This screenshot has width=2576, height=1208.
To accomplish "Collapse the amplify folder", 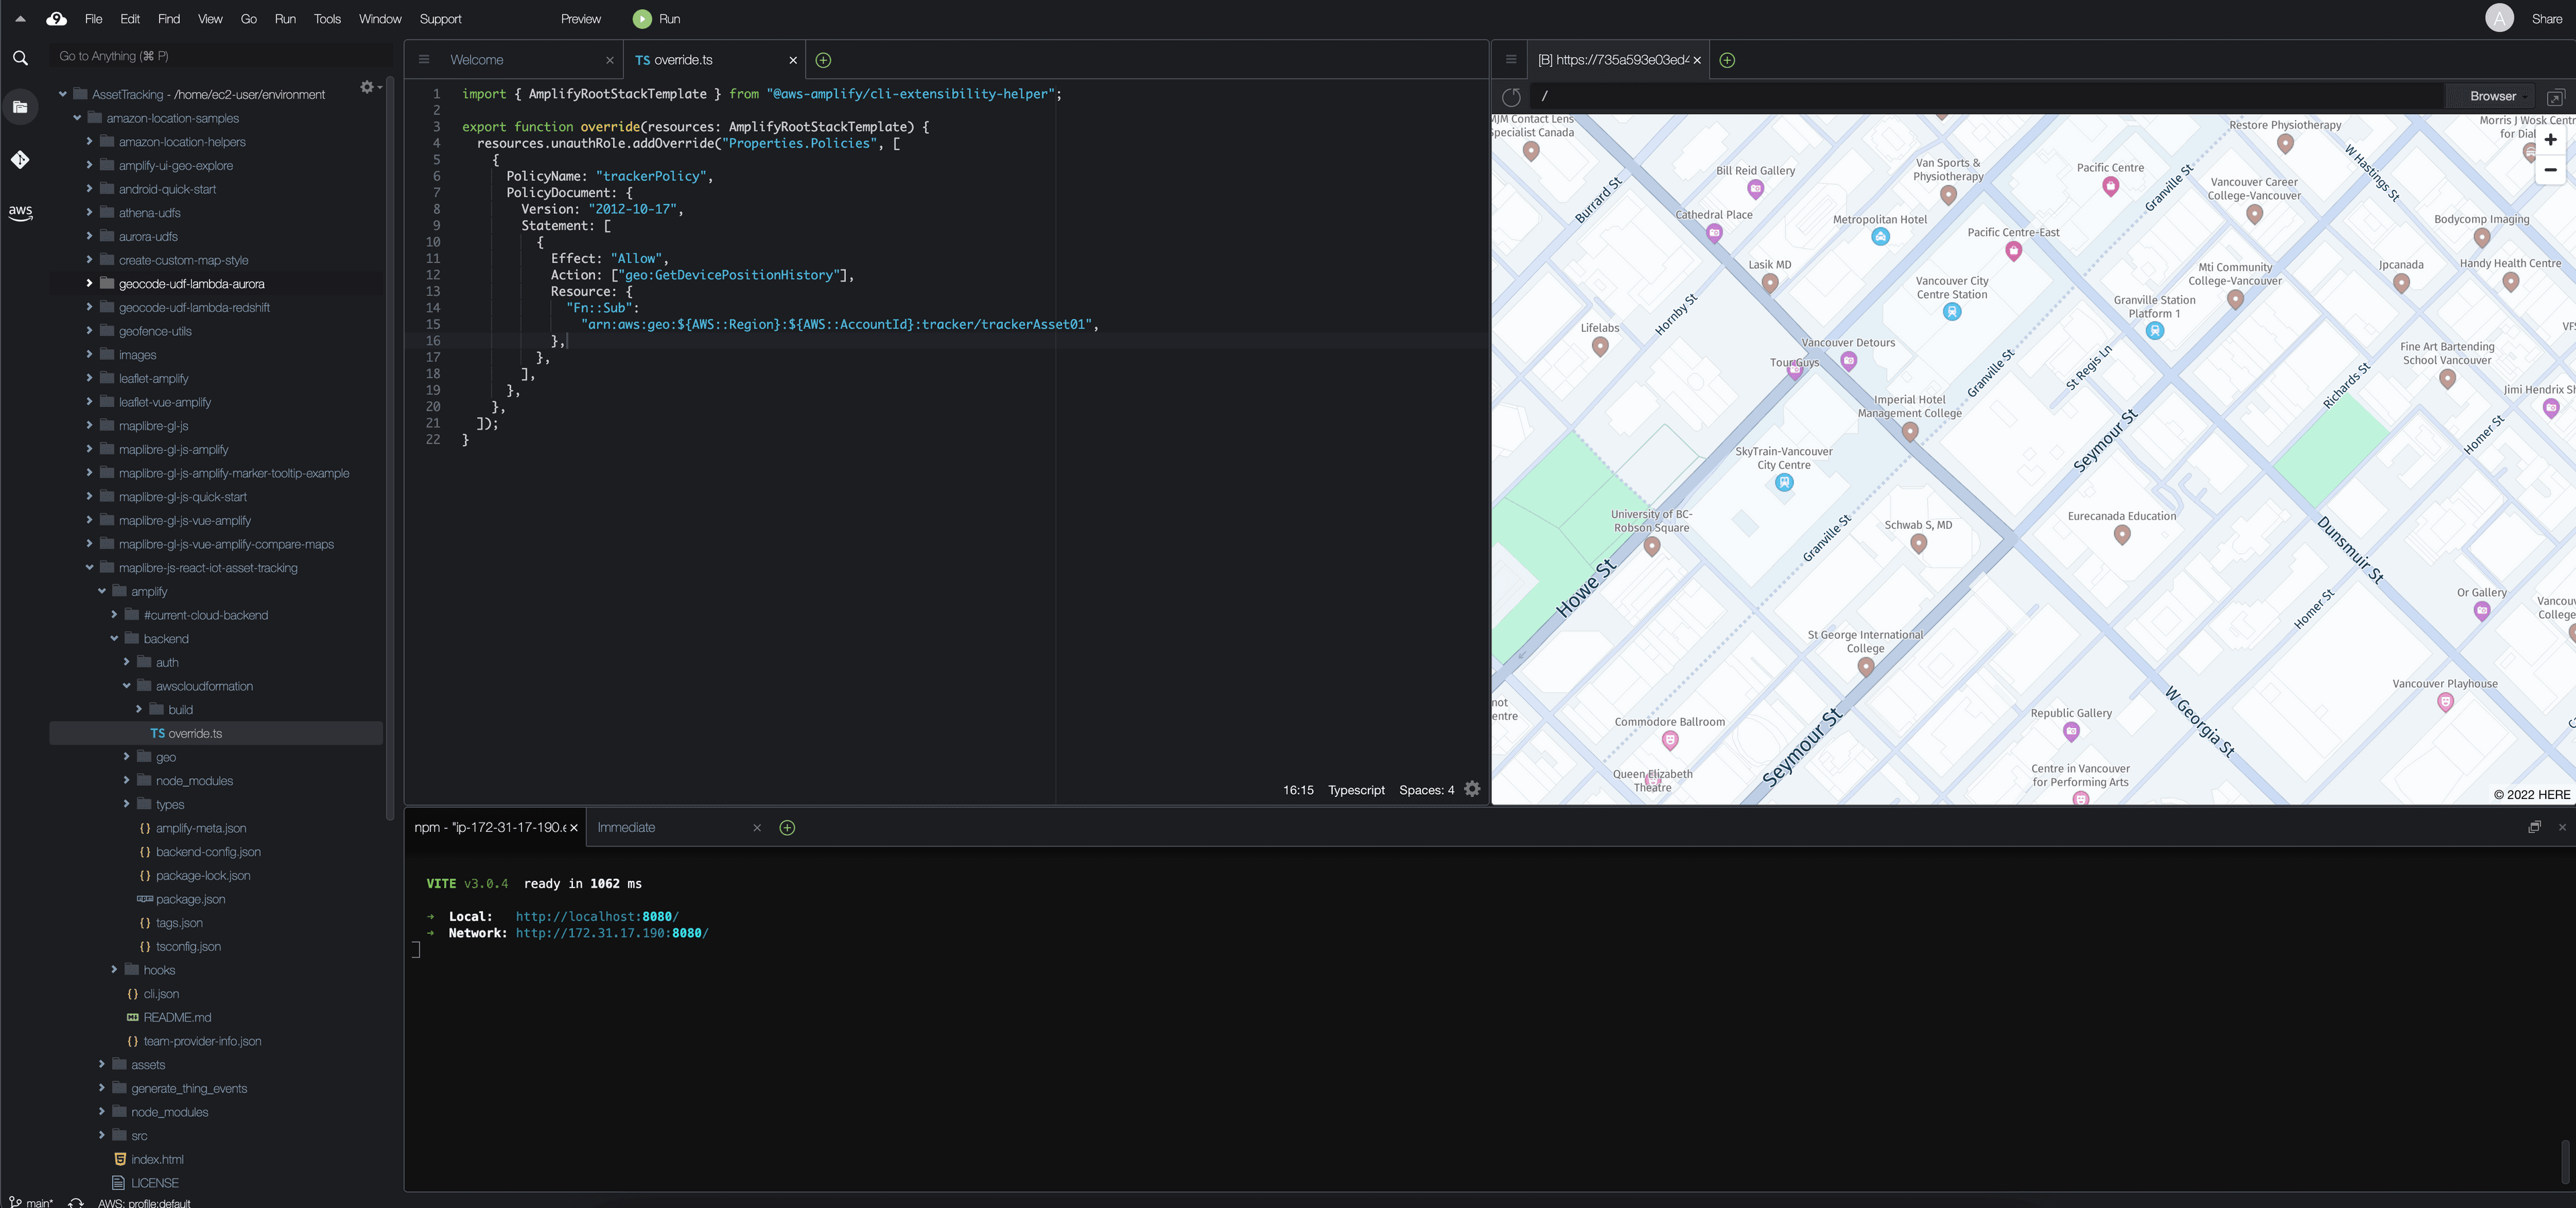I will (102, 591).
